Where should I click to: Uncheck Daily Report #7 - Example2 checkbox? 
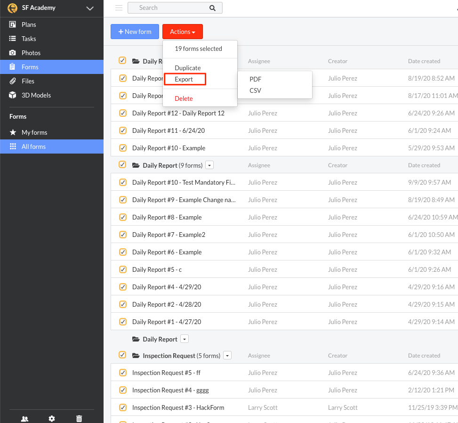point(123,235)
